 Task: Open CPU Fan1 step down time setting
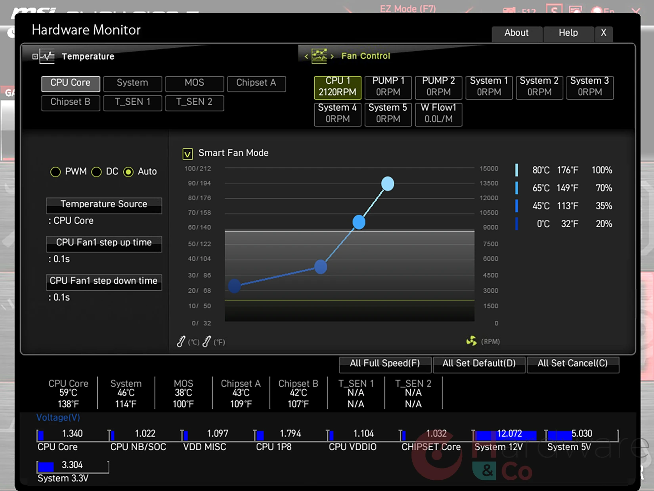coord(104,282)
